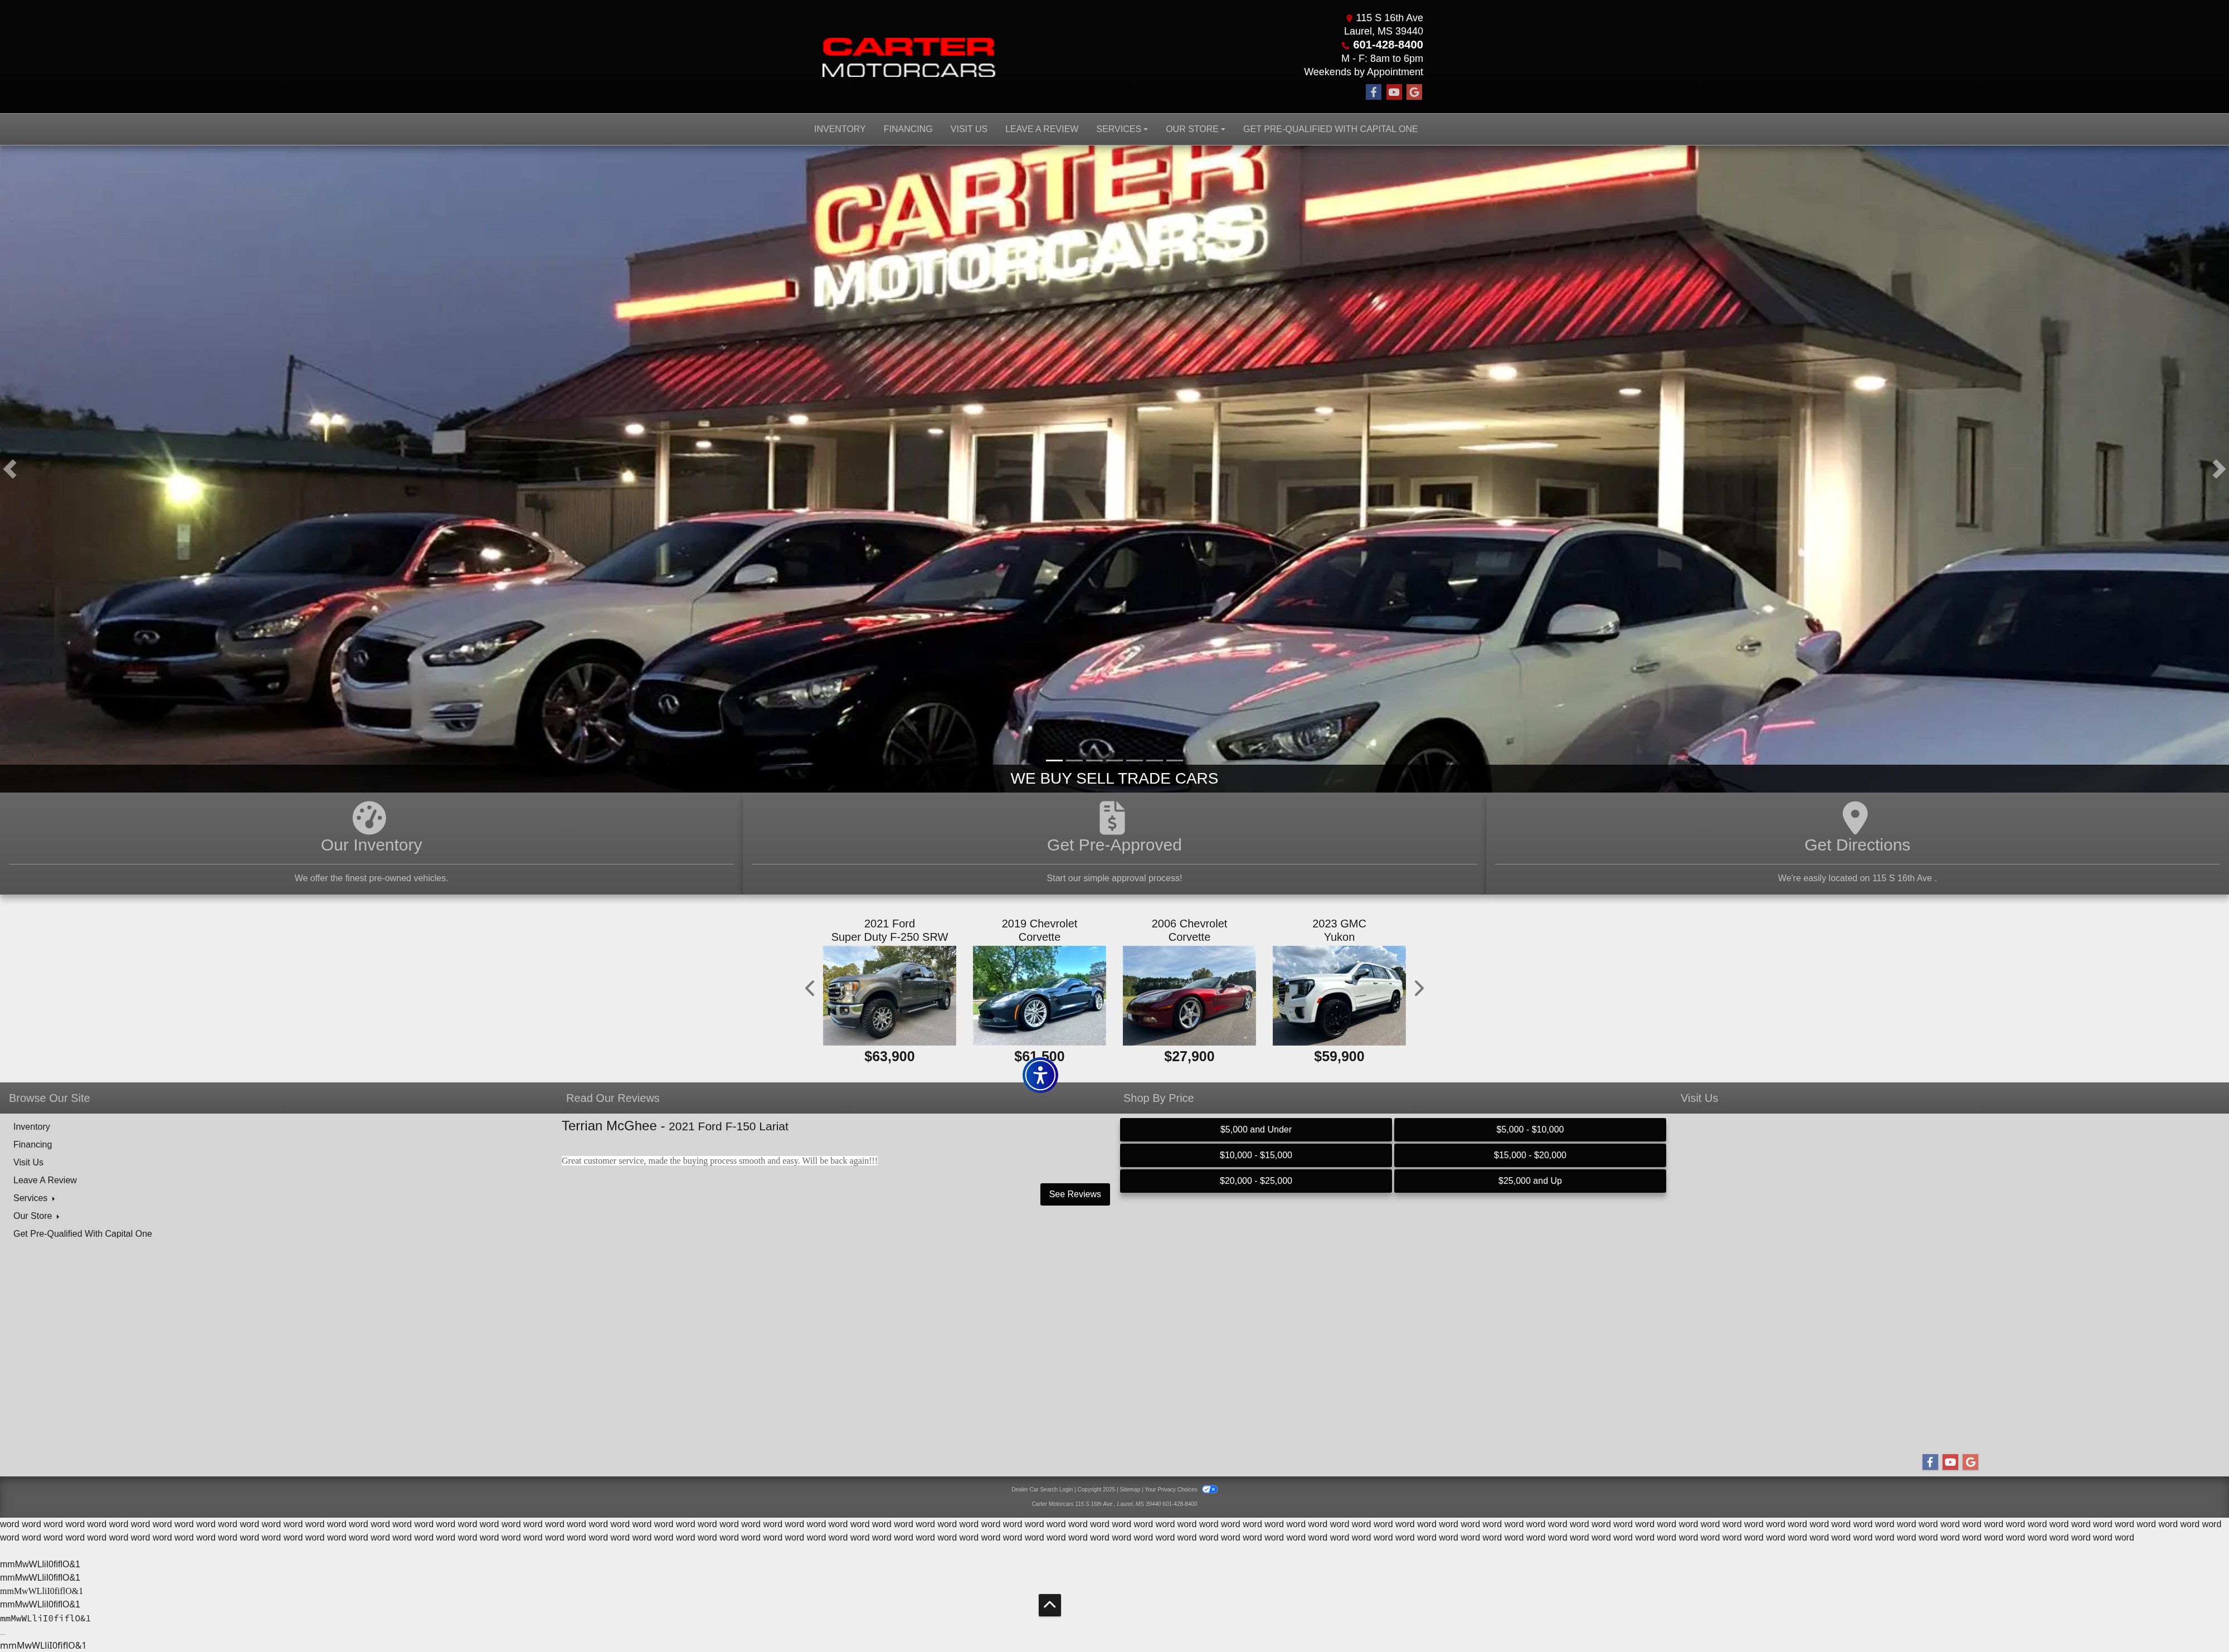The width and height of the screenshot is (2229, 1652).
Task: Click the Get Pre-Approved dollar document icon
Action: 1112,817
